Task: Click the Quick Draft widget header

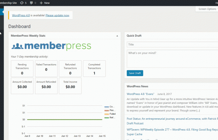Action: [171, 36]
